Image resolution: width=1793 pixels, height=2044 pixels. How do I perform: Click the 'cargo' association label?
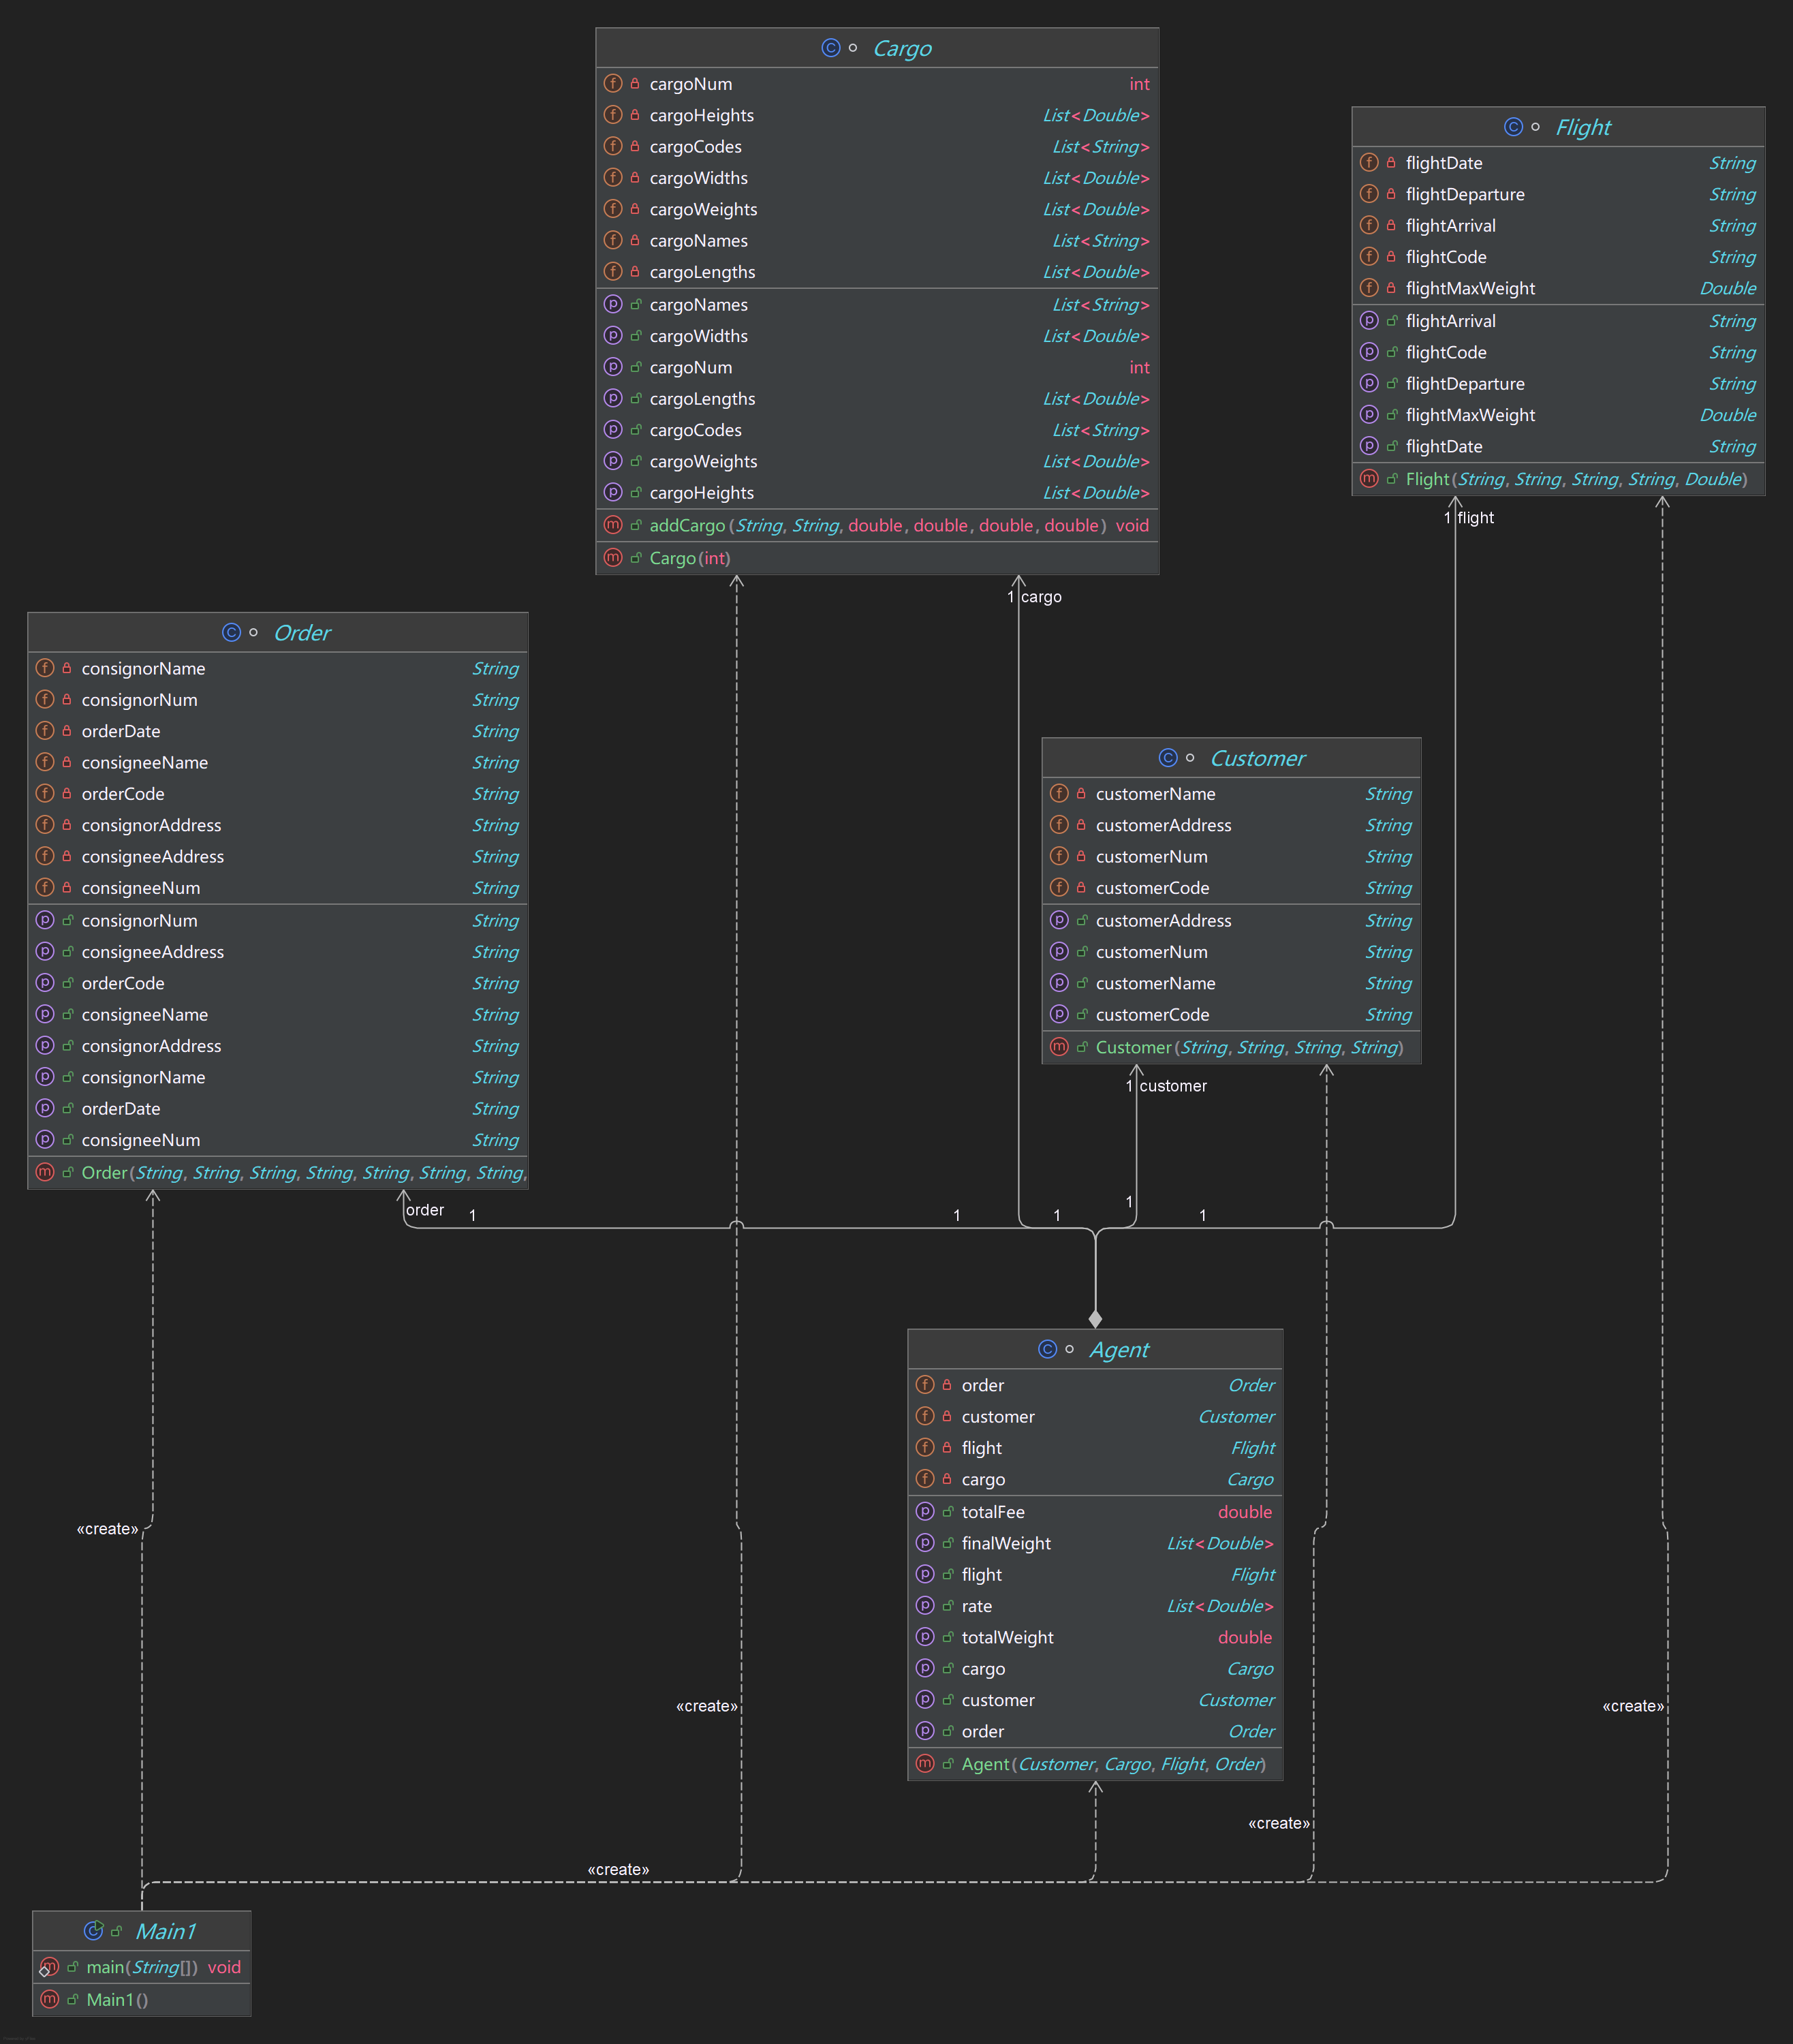point(1041,597)
